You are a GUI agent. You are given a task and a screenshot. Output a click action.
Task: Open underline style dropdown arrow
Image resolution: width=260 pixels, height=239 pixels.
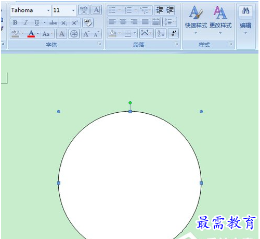[x=45, y=22]
